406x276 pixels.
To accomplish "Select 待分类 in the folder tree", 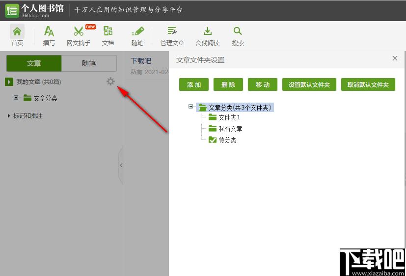I will [228, 140].
